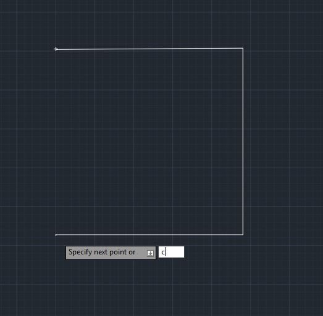Click the midpoint of the right vertical line

click(243, 141)
